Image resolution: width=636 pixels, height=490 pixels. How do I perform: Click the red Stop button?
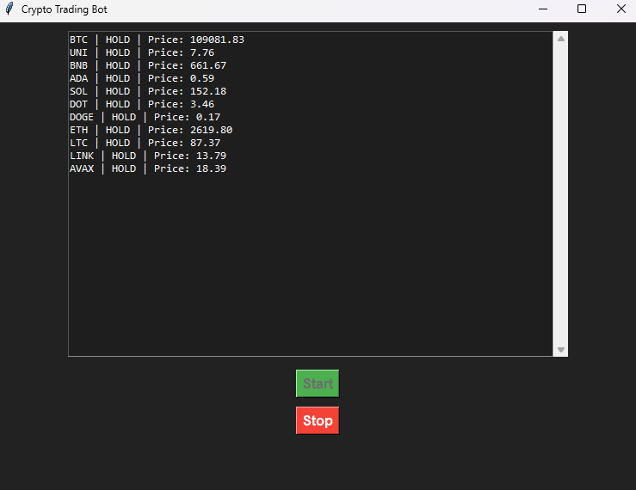(318, 420)
